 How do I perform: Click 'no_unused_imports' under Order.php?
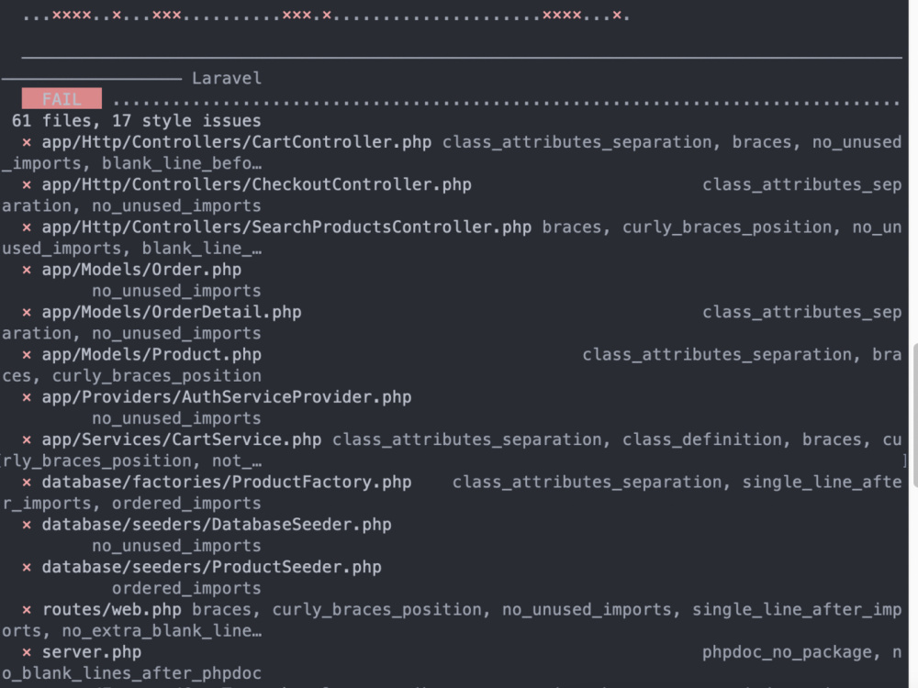(x=176, y=291)
